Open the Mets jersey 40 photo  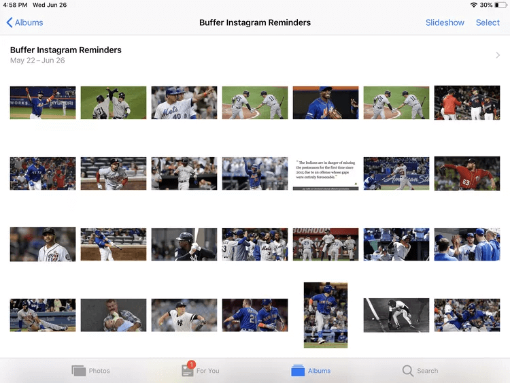184,103
